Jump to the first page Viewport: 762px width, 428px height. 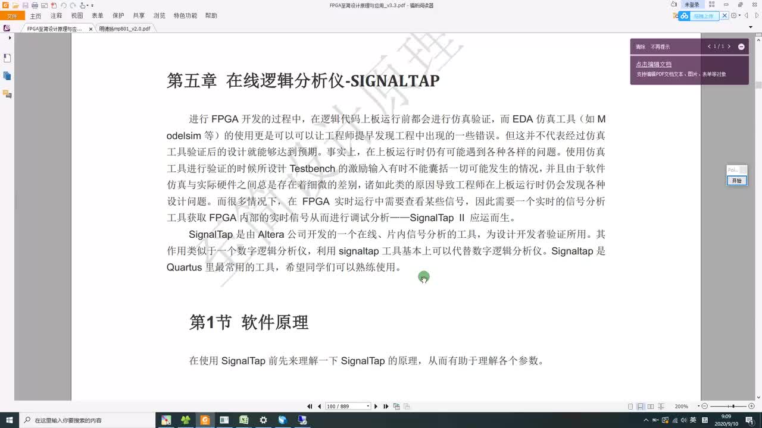310,407
